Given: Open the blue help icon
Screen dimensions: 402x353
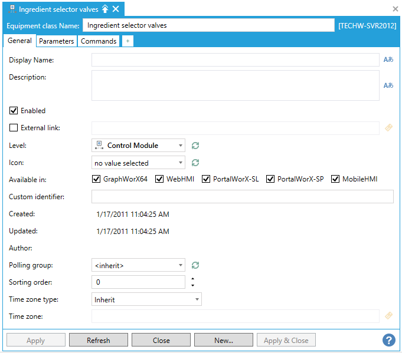Looking at the screenshot, I should [x=388, y=340].
